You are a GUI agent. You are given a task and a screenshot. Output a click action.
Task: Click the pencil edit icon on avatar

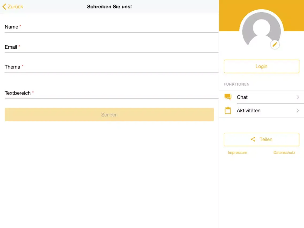point(275,45)
